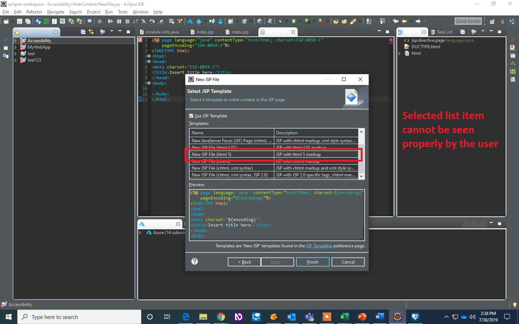Click the Search toolbar icon
The image size is (519, 324).
point(355,21)
